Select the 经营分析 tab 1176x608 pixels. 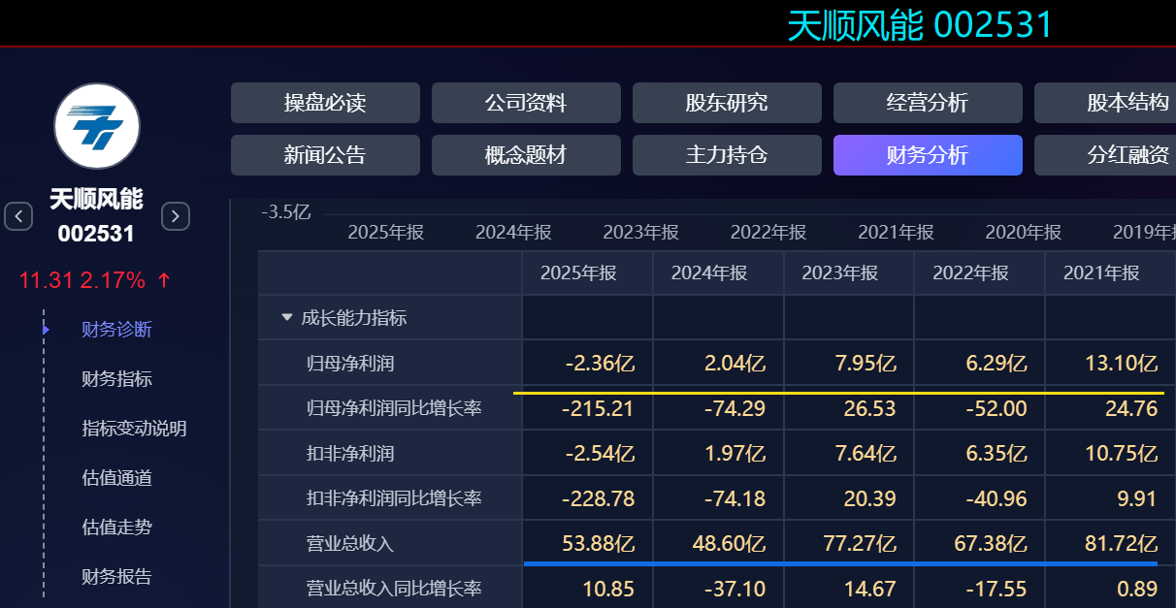pyautogui.click(x=928, y=103)
